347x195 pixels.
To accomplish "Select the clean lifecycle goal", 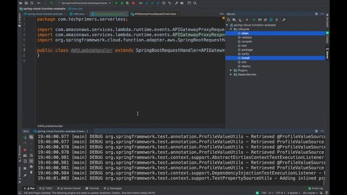I will 275,33.
